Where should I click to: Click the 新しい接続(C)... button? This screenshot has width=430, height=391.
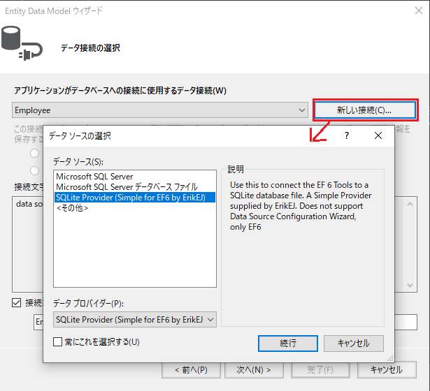pyautogui.click(x=365, y=110)
